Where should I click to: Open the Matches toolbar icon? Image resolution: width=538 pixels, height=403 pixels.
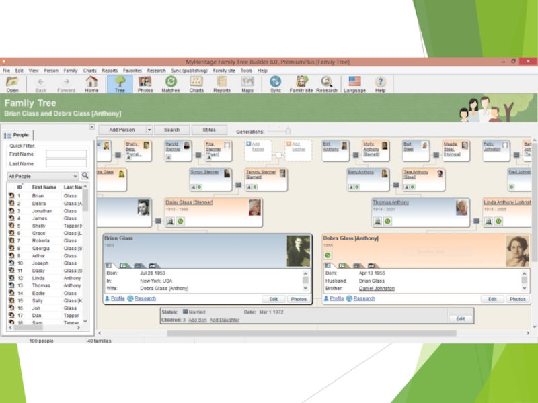(171, 85)
